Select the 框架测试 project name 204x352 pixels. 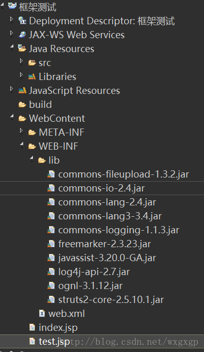[38, 7]
